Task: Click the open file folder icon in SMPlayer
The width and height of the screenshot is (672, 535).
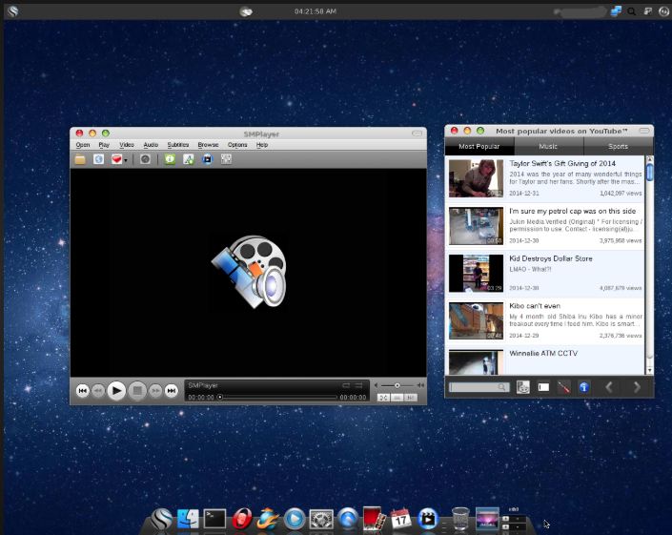Action: pyautogui.click(x=81, y=159)
